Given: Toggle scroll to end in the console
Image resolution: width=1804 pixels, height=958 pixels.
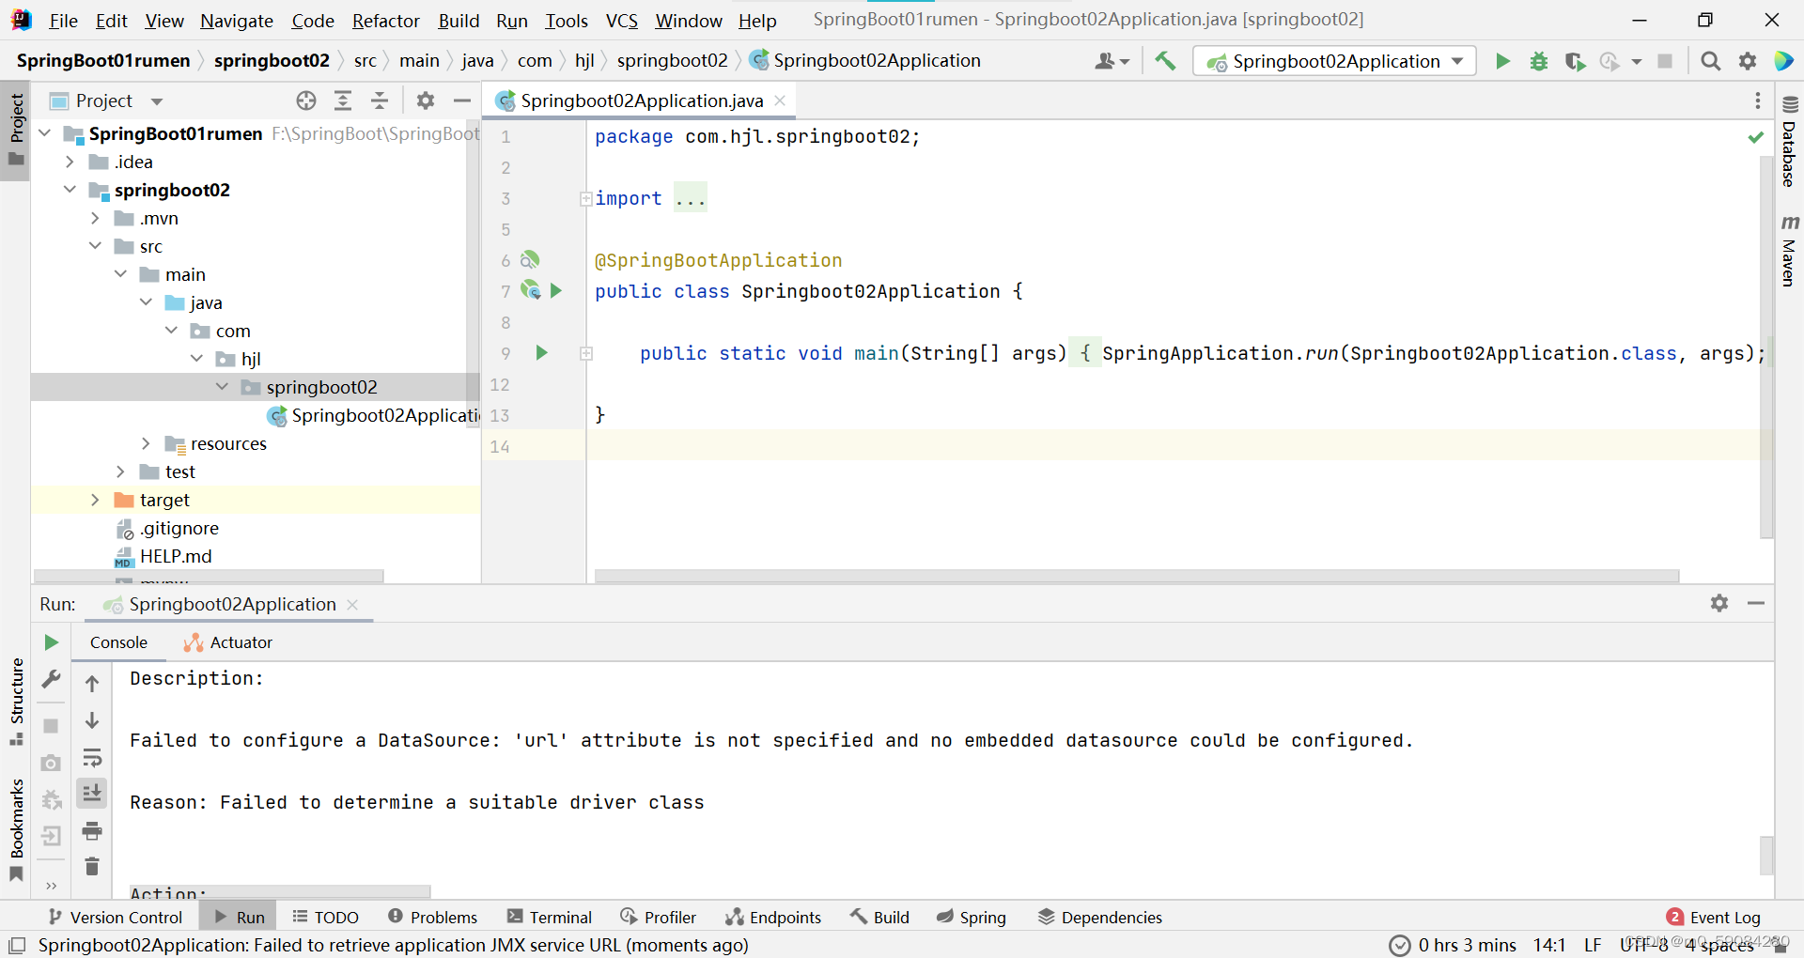Looking at the screenshot, I should [x=91, y=794].
